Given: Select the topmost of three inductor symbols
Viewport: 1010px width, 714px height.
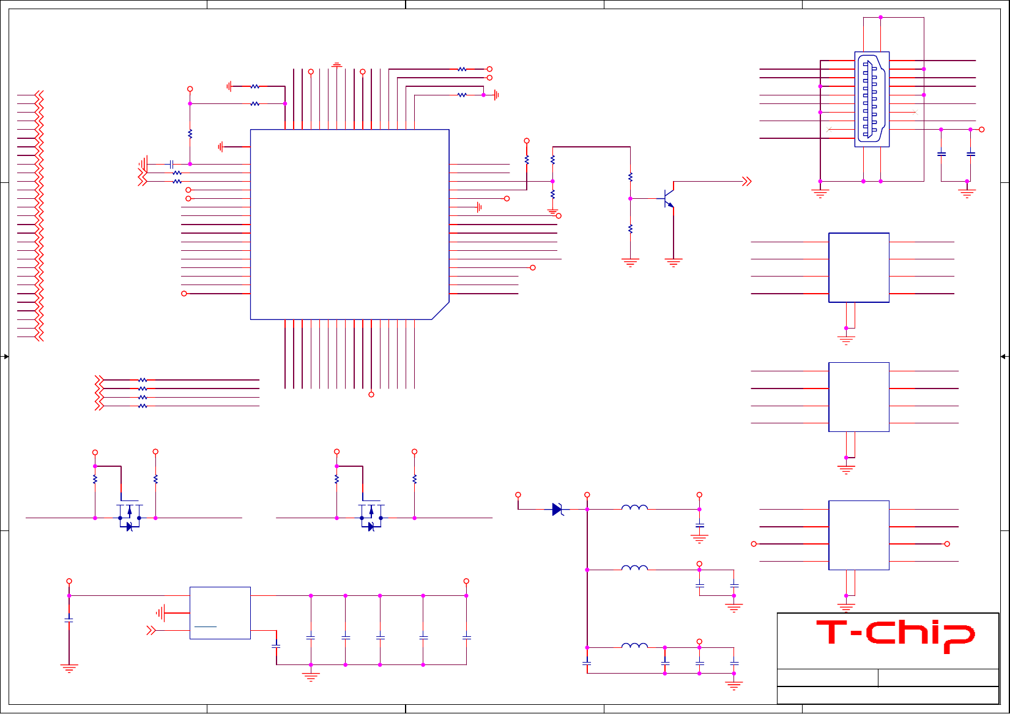Looking at the screenshot, I should pos(635,507).
